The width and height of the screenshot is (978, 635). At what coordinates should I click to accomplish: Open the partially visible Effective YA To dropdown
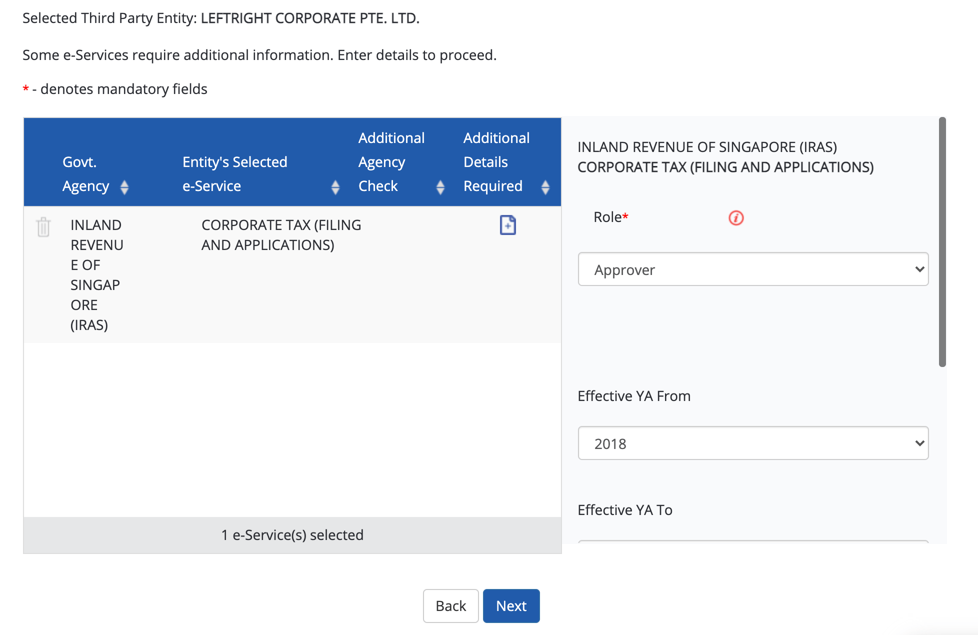click(x=753, y=541)
